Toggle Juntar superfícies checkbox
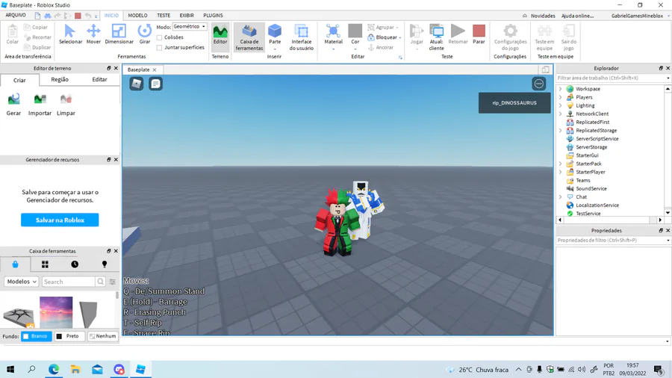This screenshot has width=672, height=378. click(160, 48)
